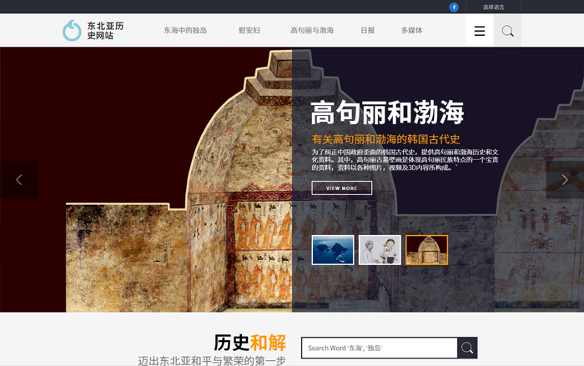This screenshot has height=366, width=584.
Task: Open the 东海中的独岛 menu
Action: click(185, 31)
